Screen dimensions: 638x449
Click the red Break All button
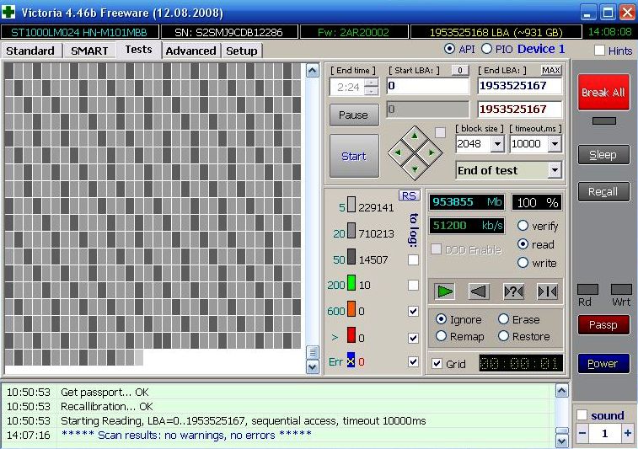pyautogui.click(x=603, y=93)
